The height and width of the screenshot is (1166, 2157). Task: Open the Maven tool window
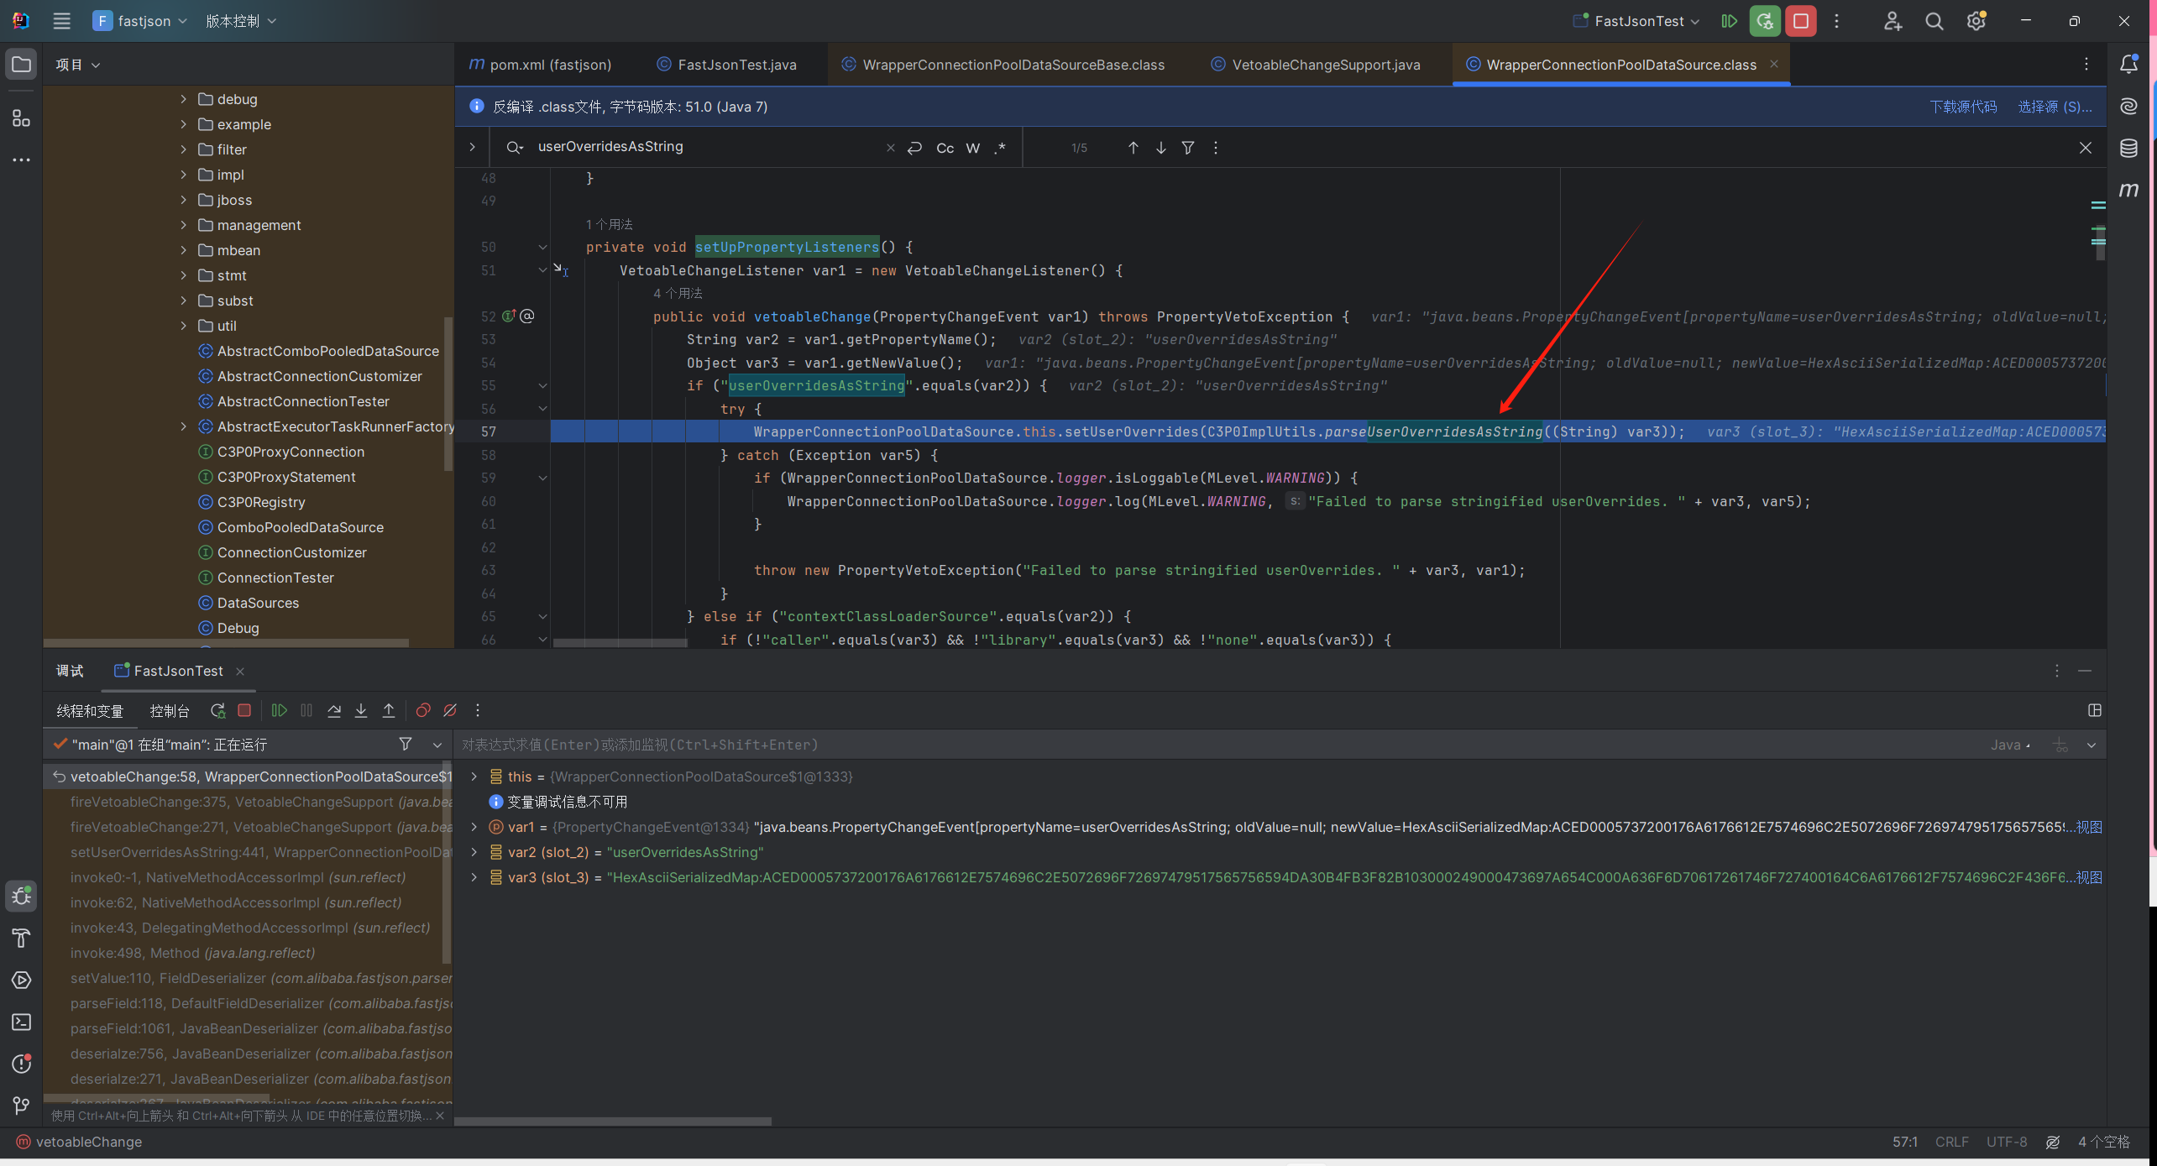(2129, 191)
